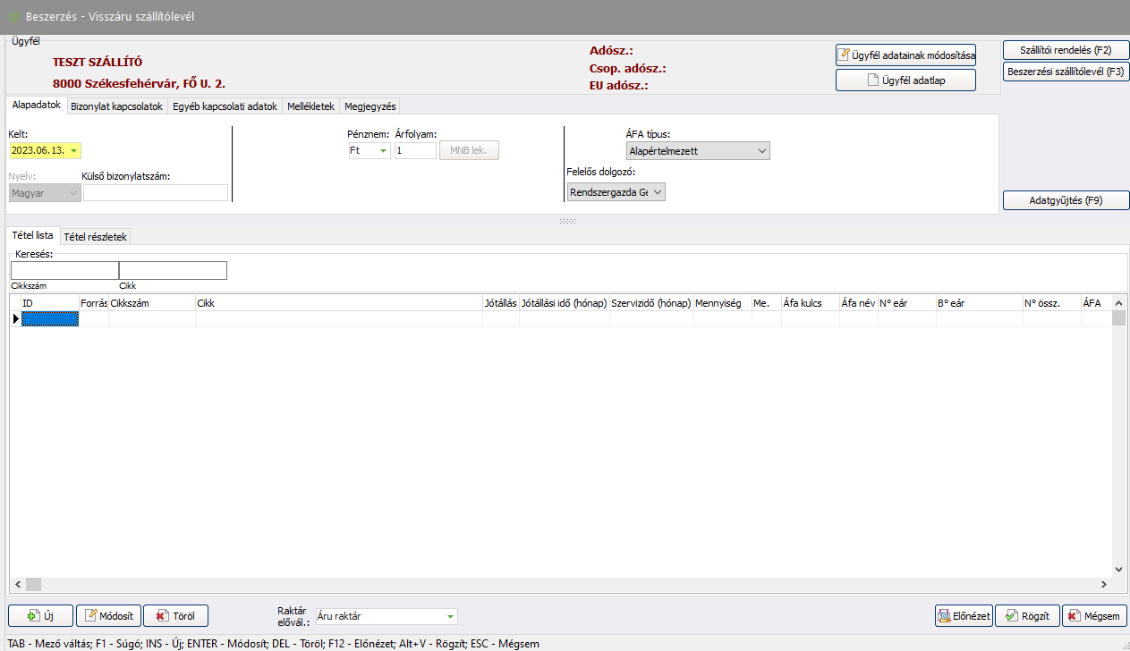The width and height of the screenshot is (1130, 651).
Task: Click the Szállítói rendelés (F2) button
Action: pos(1066,50)
